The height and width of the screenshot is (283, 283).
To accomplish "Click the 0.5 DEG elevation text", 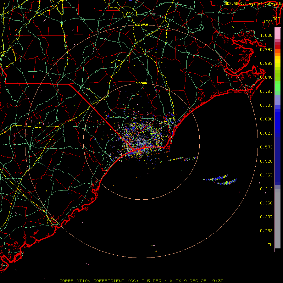I will tap(152, 281).
